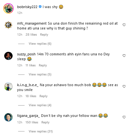129x136 pixels.
Task: Open the mfc_management avatar
Action: click(8, 25)
